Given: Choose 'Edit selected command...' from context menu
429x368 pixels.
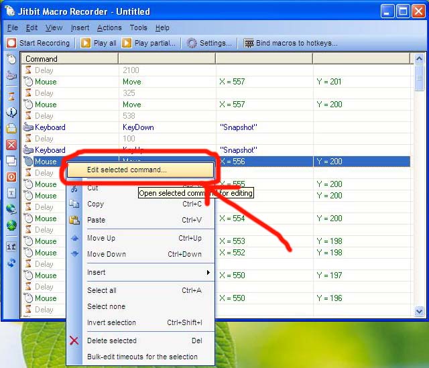Looking at the screenshot, I should tap(140, 170).
